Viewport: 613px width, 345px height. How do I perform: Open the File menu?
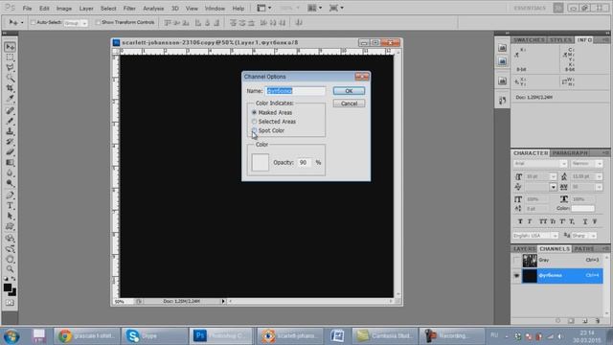[27, 9]
